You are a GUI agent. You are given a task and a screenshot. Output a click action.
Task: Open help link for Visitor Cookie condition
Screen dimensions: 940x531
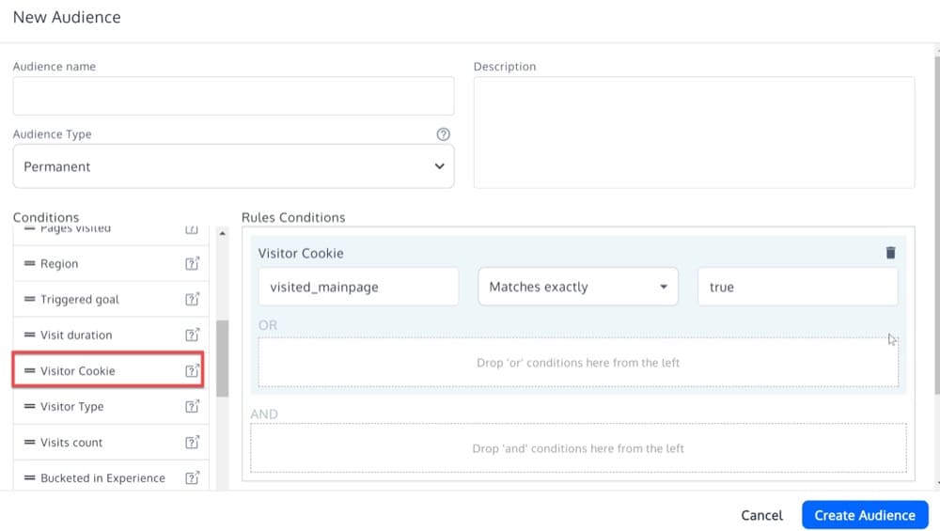pos(192,371)
